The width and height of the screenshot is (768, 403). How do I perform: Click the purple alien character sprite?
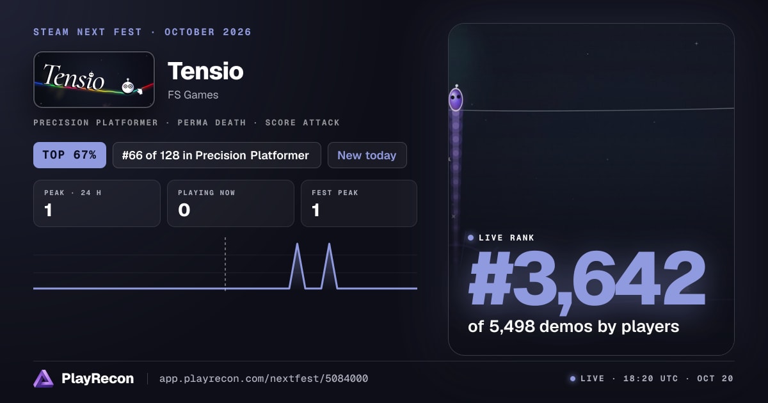(x=456, y=99)
